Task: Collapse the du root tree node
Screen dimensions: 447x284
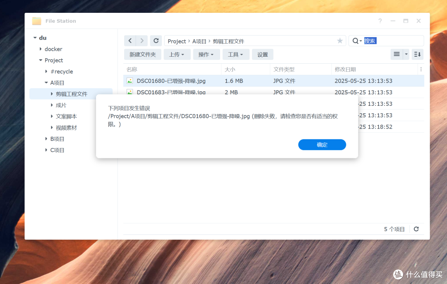Action: tap(35, 38)
